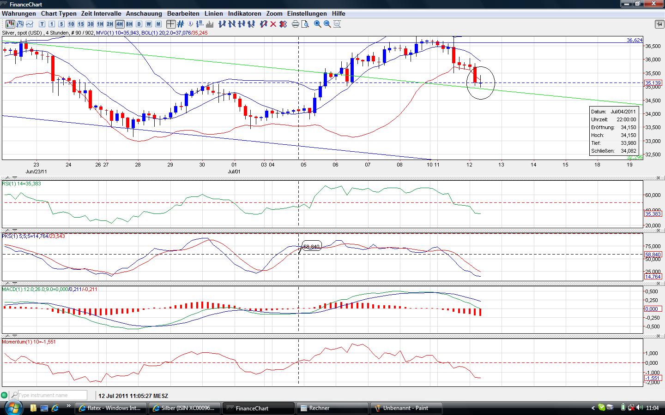665x415 pixels.
Task: Click the zoom out magnifier
Action: [x=327, y=24]
